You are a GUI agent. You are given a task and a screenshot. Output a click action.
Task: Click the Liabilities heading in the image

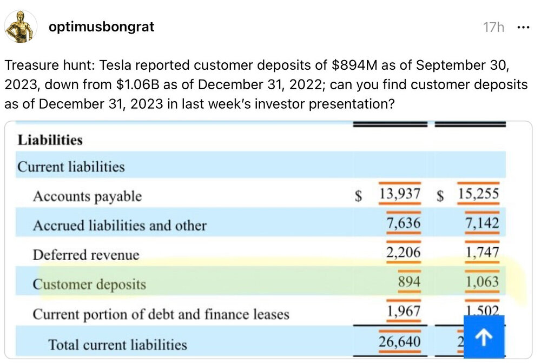coord(50,140)
